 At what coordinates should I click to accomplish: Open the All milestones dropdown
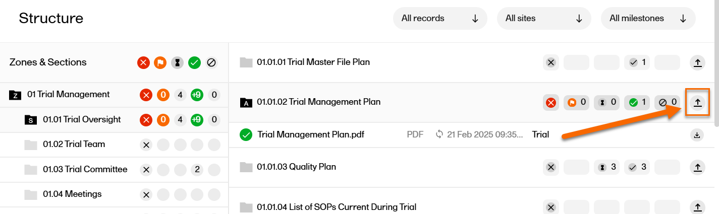(648, 19)
